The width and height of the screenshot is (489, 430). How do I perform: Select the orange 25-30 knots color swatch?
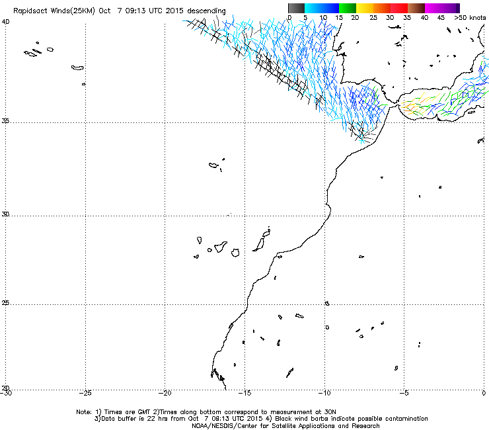[382, 8]
